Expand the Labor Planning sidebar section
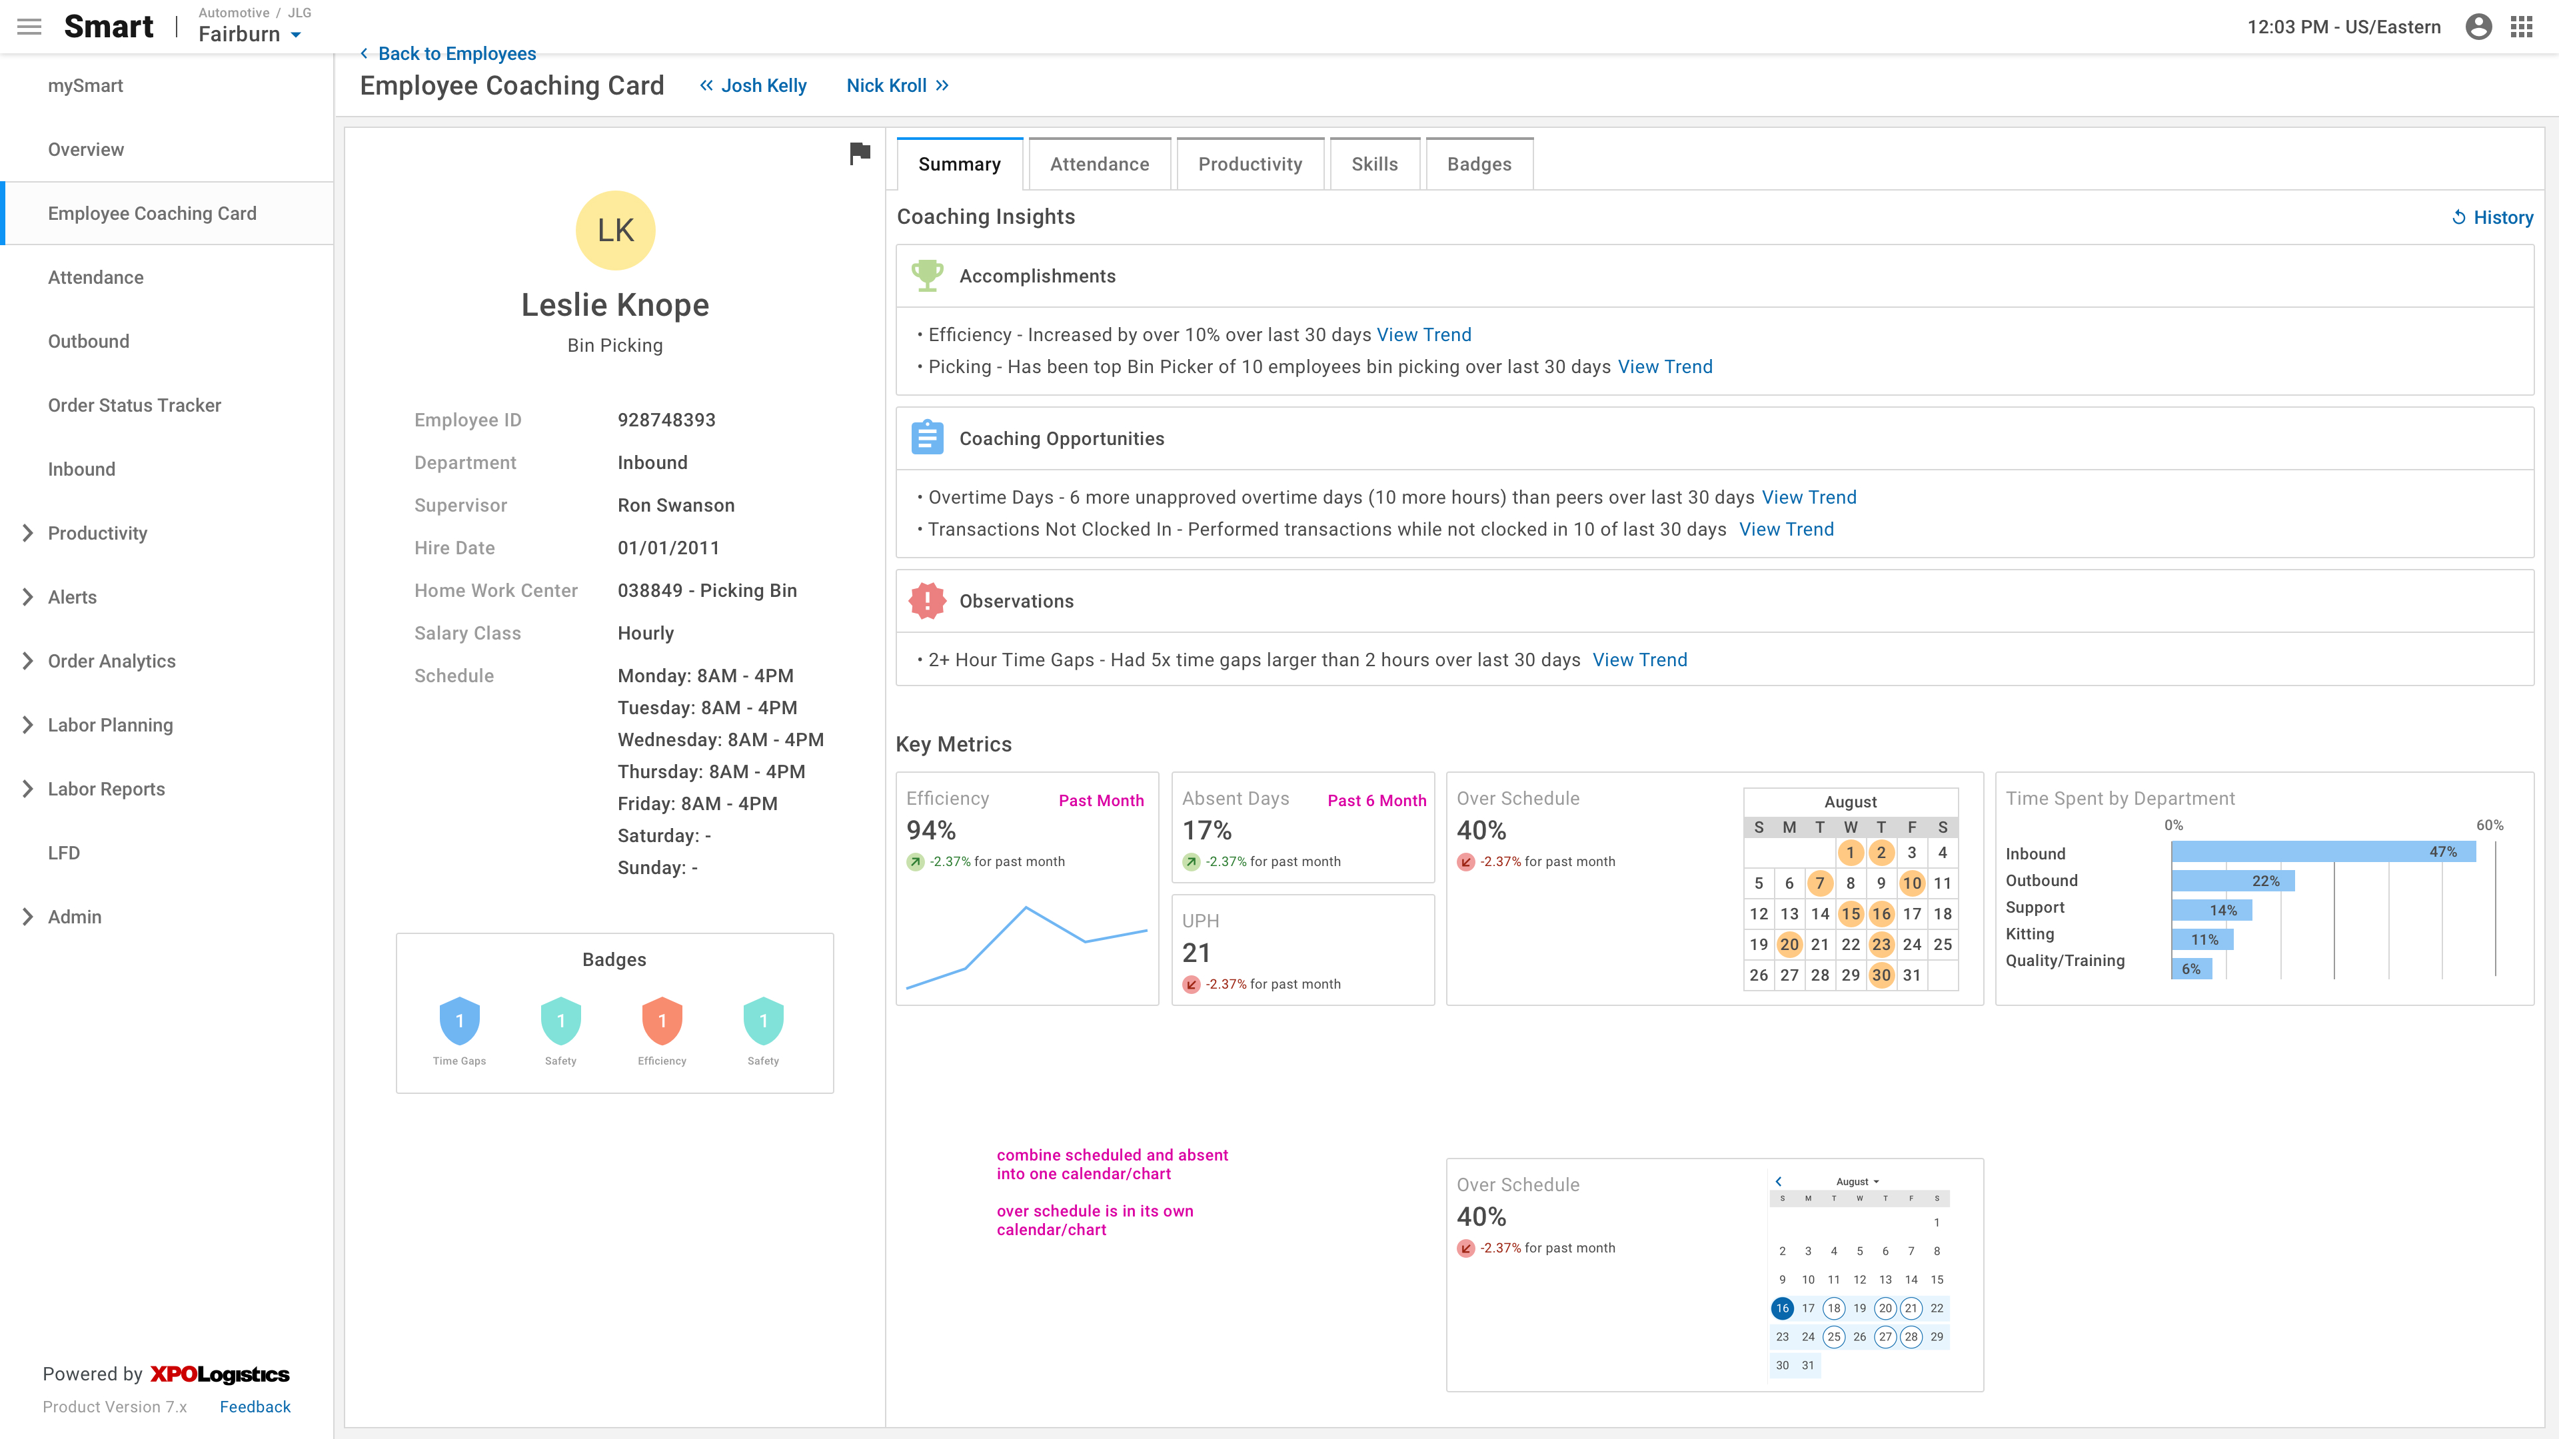2559x1439 pixels. [x=28, y=725]
